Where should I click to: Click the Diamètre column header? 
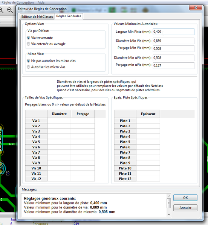[x=59, y=114]
